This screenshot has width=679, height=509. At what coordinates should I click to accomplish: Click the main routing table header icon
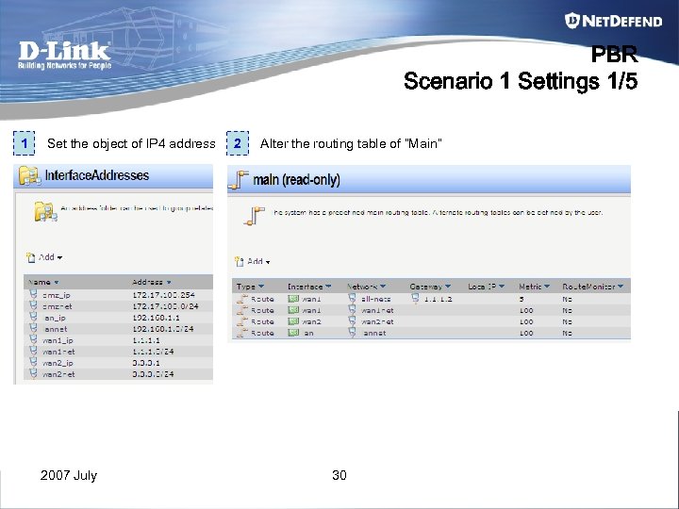click(239, 180)
